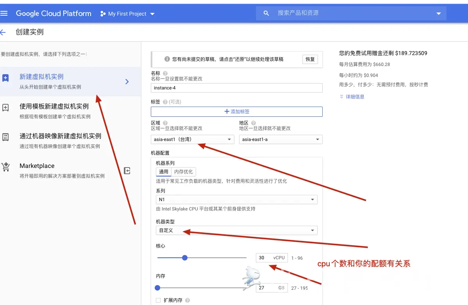Screen dimensions: 468x305
Task: Click the Intel Skylake CPU platform note
Action: [x=205, y=209]
